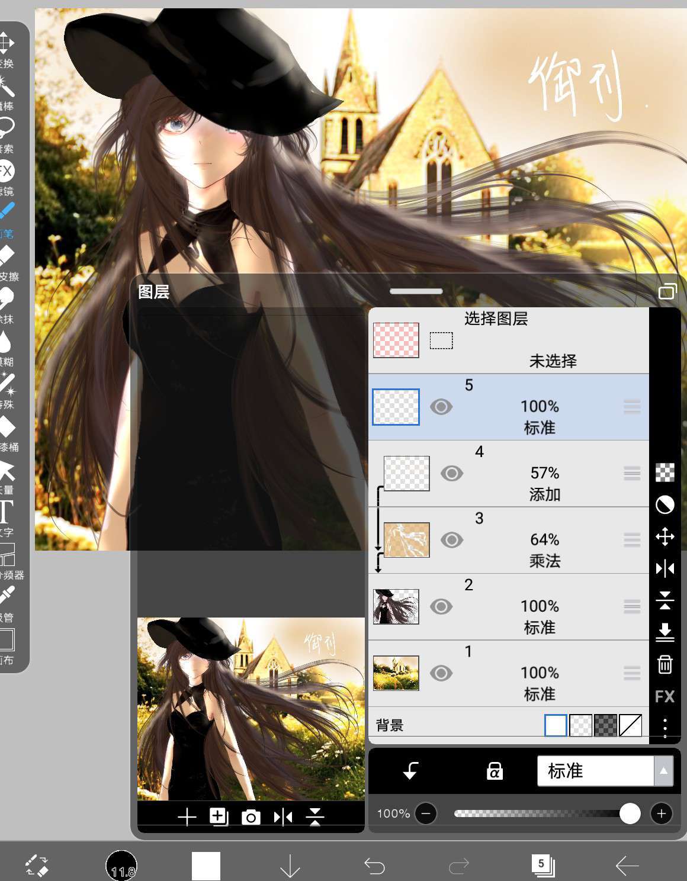This screenshot has height=881, width=687.
Task: Switch between brush and eraser in the bottom bar
Action: coord(37,866)
